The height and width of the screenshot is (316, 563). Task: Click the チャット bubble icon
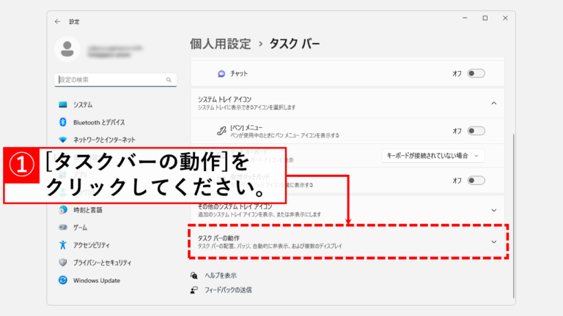[221, 74]
